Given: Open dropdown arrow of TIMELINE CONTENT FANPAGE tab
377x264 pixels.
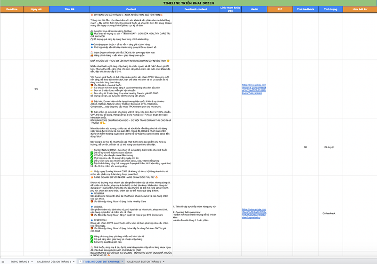Looking at the screenshot, I should pyautogui.click(x=122, y=262).
